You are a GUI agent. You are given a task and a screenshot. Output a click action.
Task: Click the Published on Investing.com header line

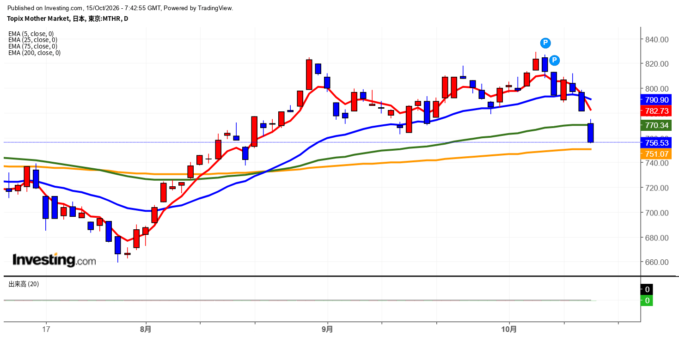120,8
